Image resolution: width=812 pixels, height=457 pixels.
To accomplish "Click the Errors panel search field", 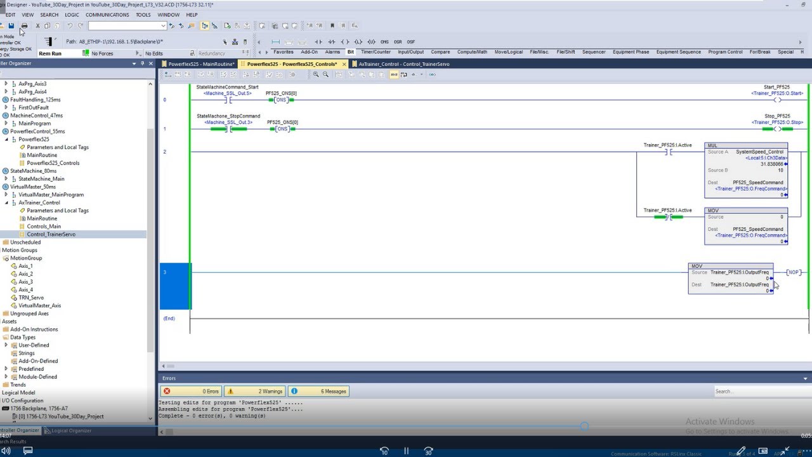I will coord(762,391).
